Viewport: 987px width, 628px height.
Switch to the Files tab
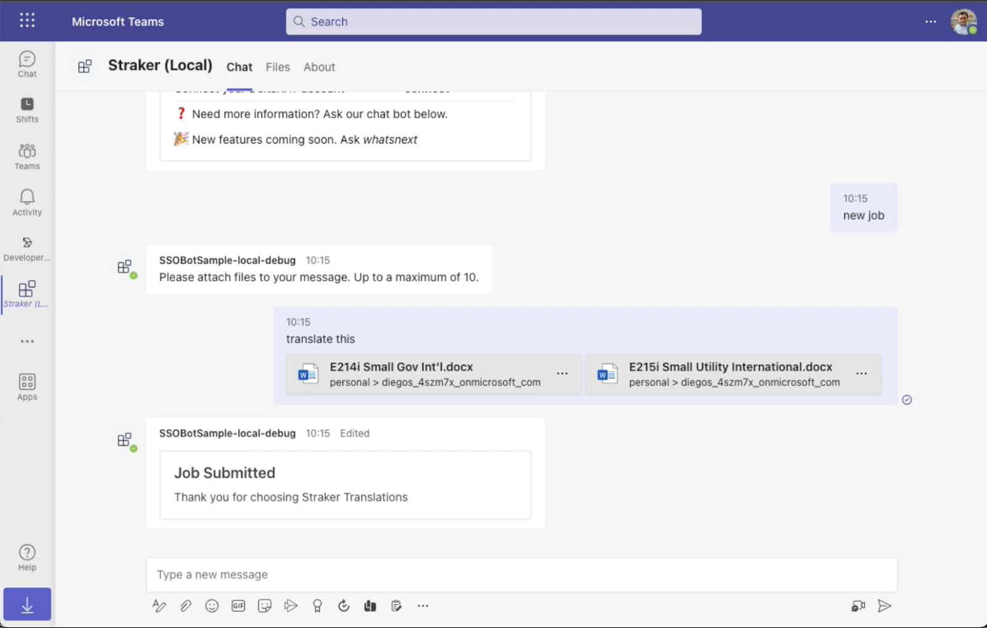click(278, 67)
